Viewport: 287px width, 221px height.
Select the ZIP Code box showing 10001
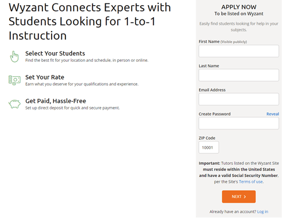pos(209,147)
